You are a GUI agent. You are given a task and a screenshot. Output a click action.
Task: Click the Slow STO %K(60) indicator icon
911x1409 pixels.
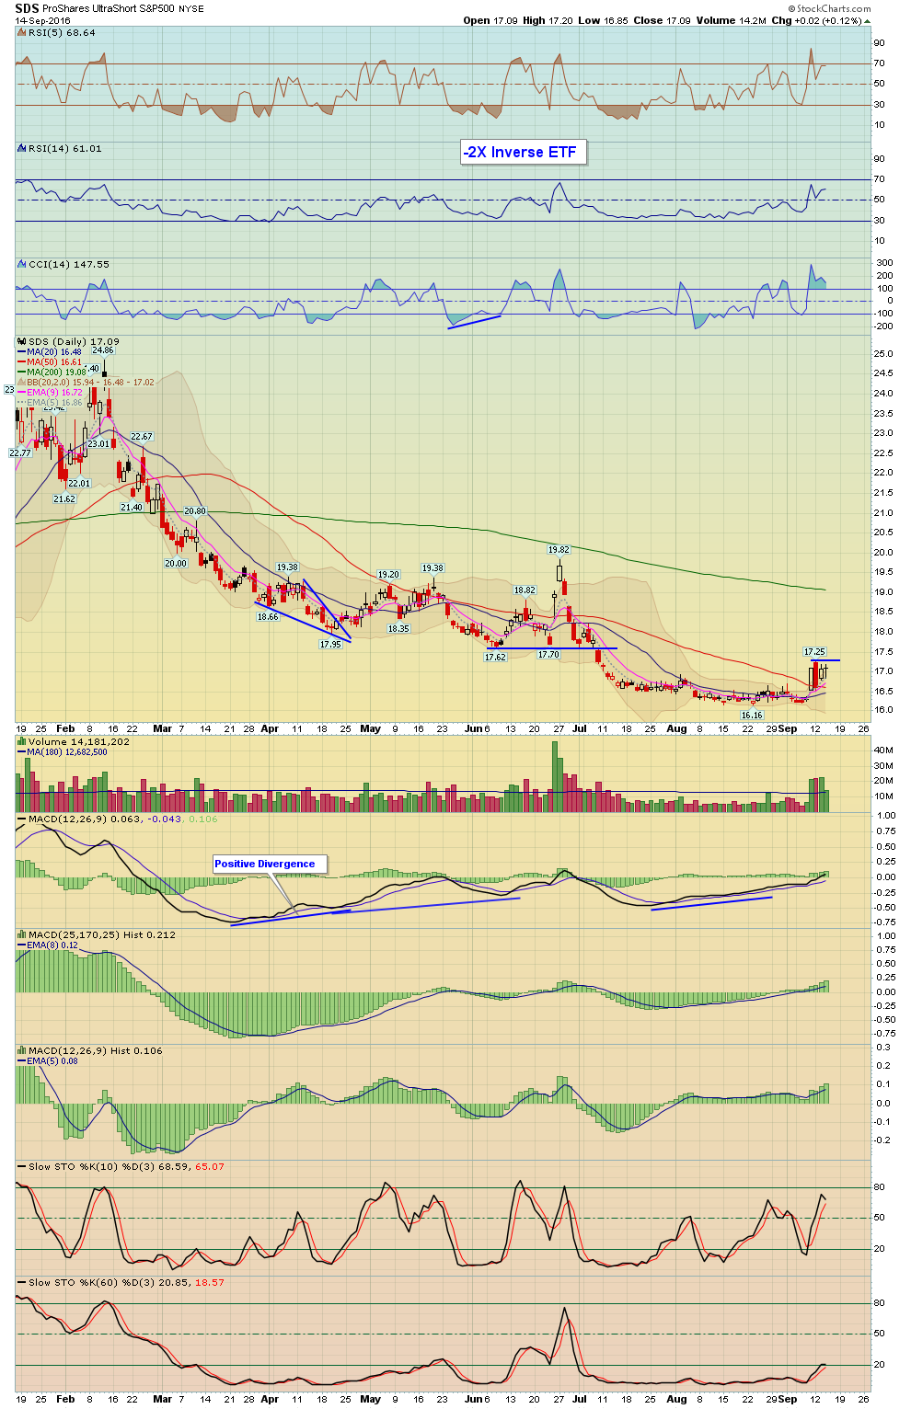[22, 1282]
